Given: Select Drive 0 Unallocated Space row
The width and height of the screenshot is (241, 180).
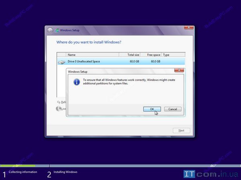Looking at the screenshot, I should [x=120, y=62].
